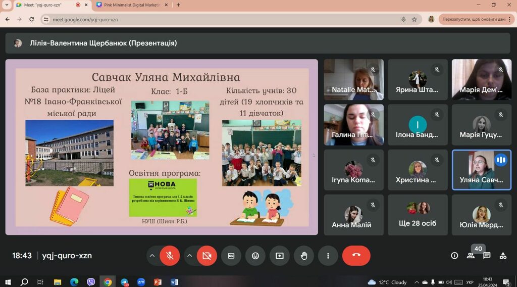Open Windows taskbar search
Viewport: 517px width, 287px height.
click(24, 282)
